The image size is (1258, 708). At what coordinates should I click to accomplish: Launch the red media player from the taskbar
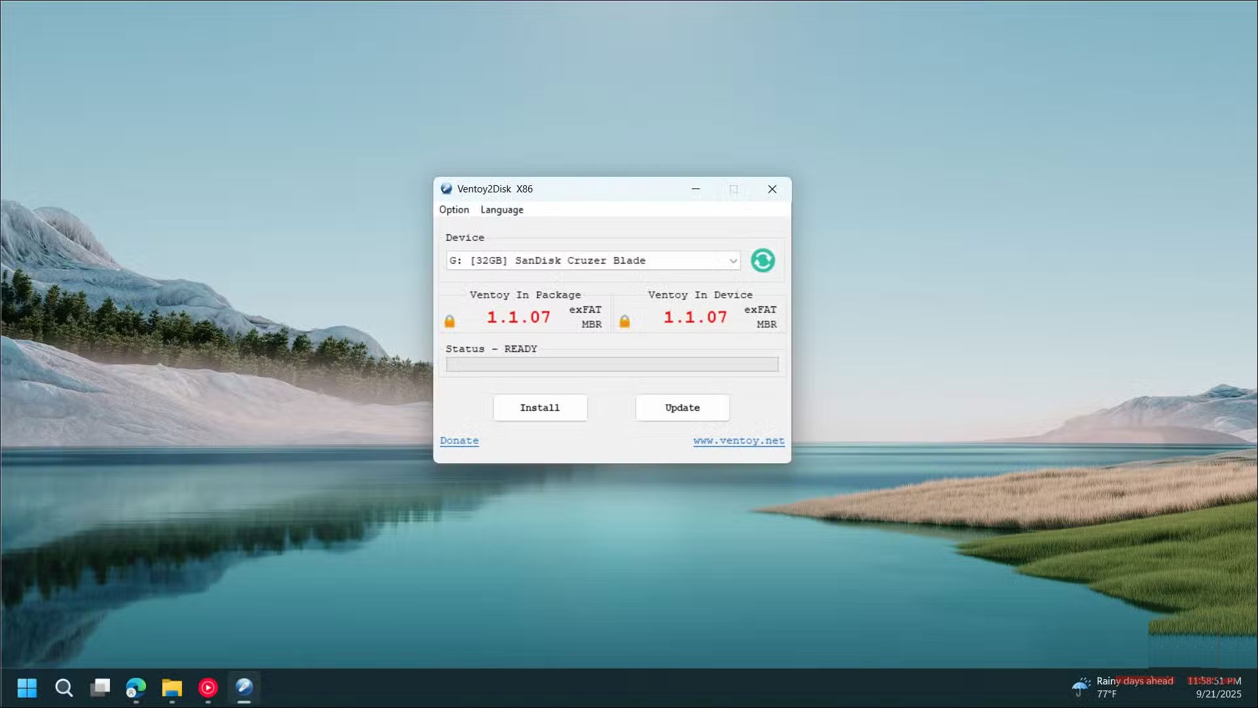point(207,688)
